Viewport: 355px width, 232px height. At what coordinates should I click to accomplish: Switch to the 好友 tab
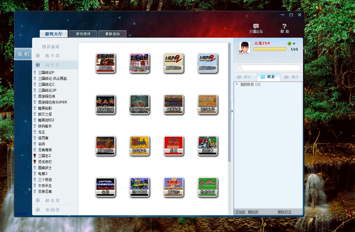pos(268,77)
